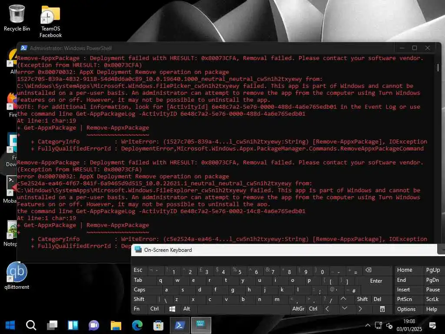The height and width of the screenshot is (334, 445).
Task: Tap the Windows logo key on keyboard
Action: (172, 309)
